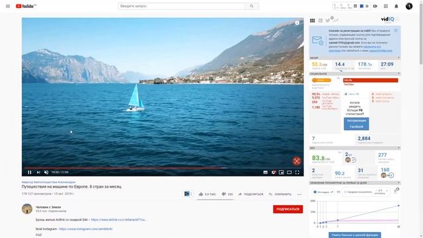Click the 277 SEO stat value

(x=382, y=155)
